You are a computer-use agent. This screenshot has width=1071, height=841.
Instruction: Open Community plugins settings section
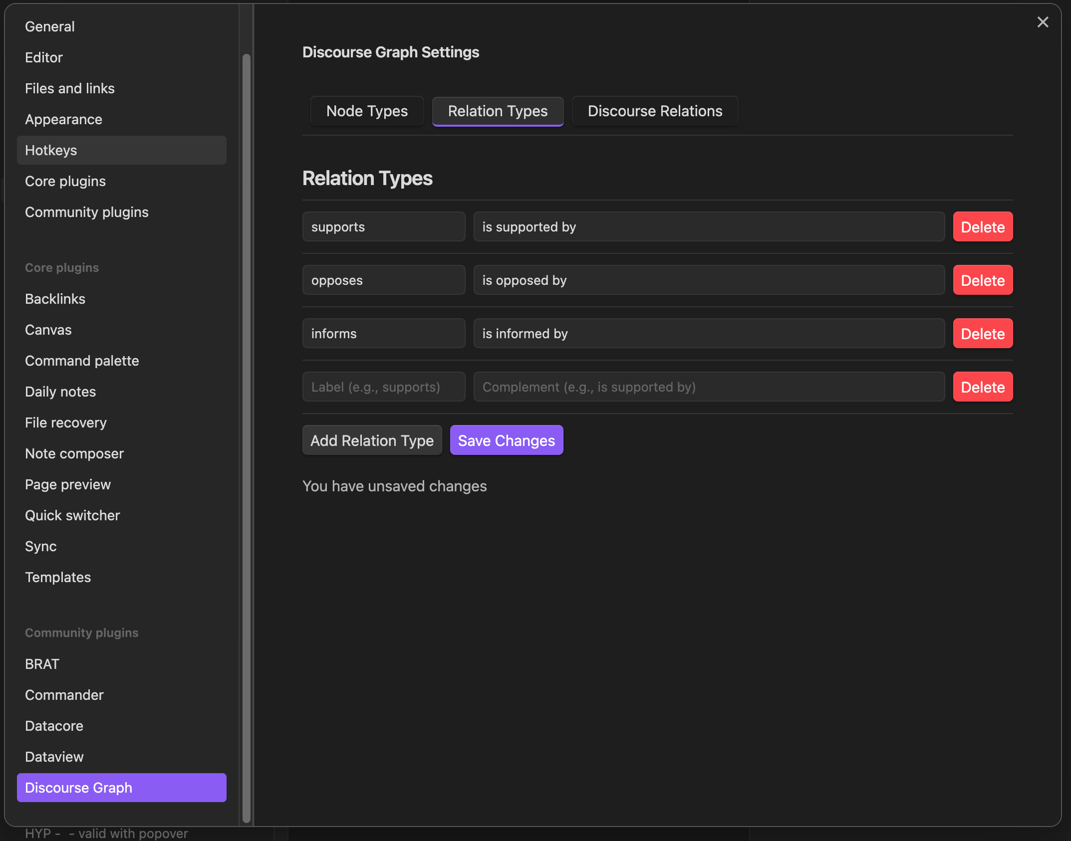[87, 212]
